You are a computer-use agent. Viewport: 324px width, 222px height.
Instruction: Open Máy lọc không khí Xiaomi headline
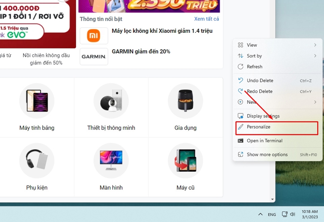(162, 31)
